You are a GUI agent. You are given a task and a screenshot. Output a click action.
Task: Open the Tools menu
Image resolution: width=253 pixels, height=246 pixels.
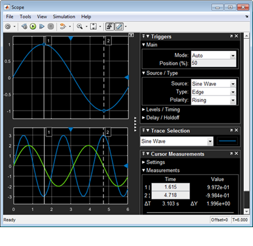(25, 17)
